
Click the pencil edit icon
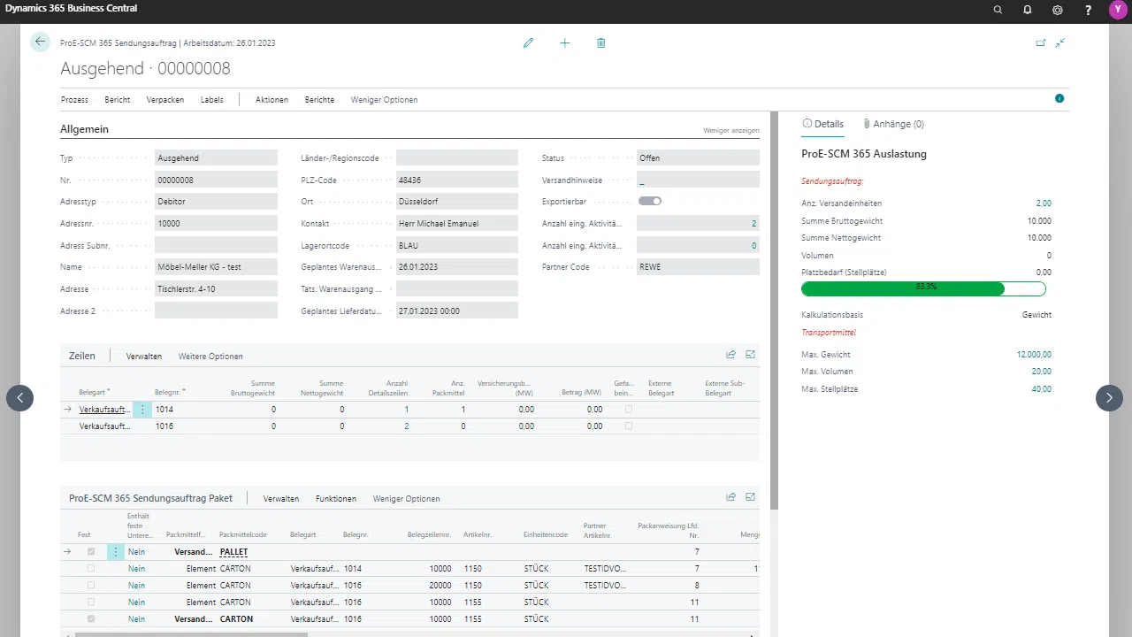coord(528,42)
